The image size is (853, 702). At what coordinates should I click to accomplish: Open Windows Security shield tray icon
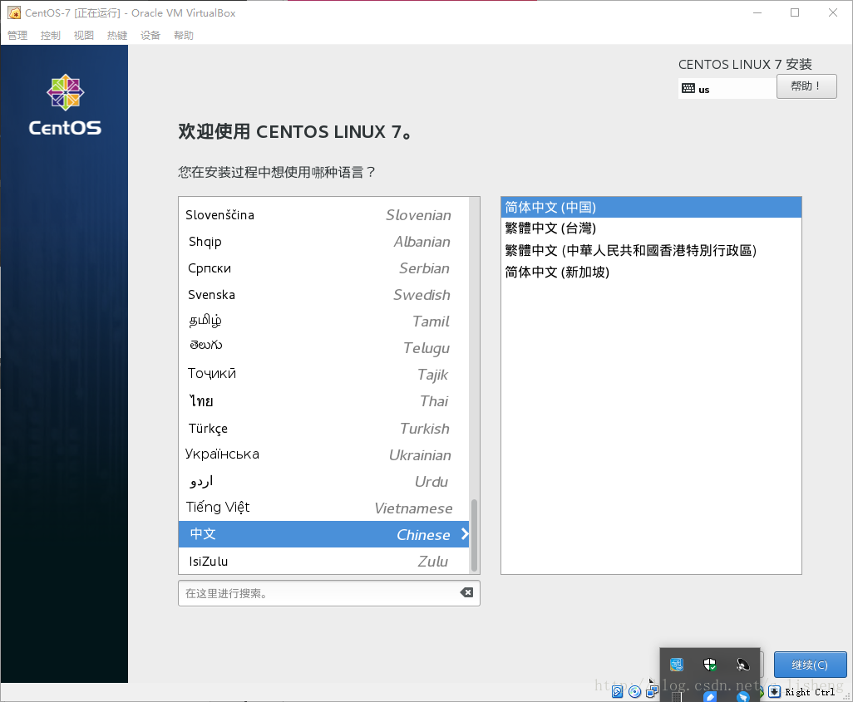[x=710, y=664]
